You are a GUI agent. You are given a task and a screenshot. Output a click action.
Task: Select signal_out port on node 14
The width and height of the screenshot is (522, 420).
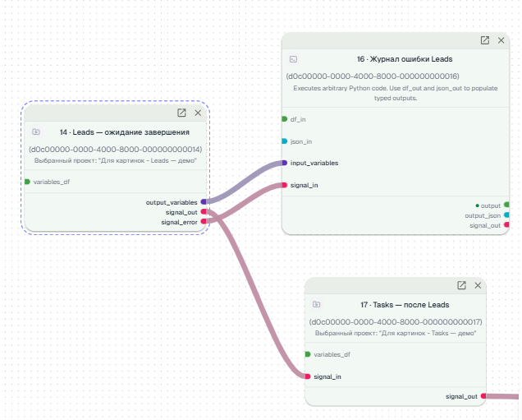(x=204, y=212)
